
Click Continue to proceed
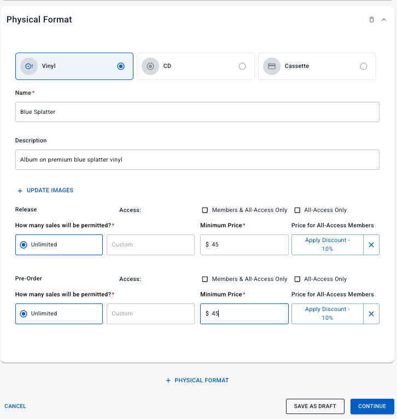click(x=372, y=406)
